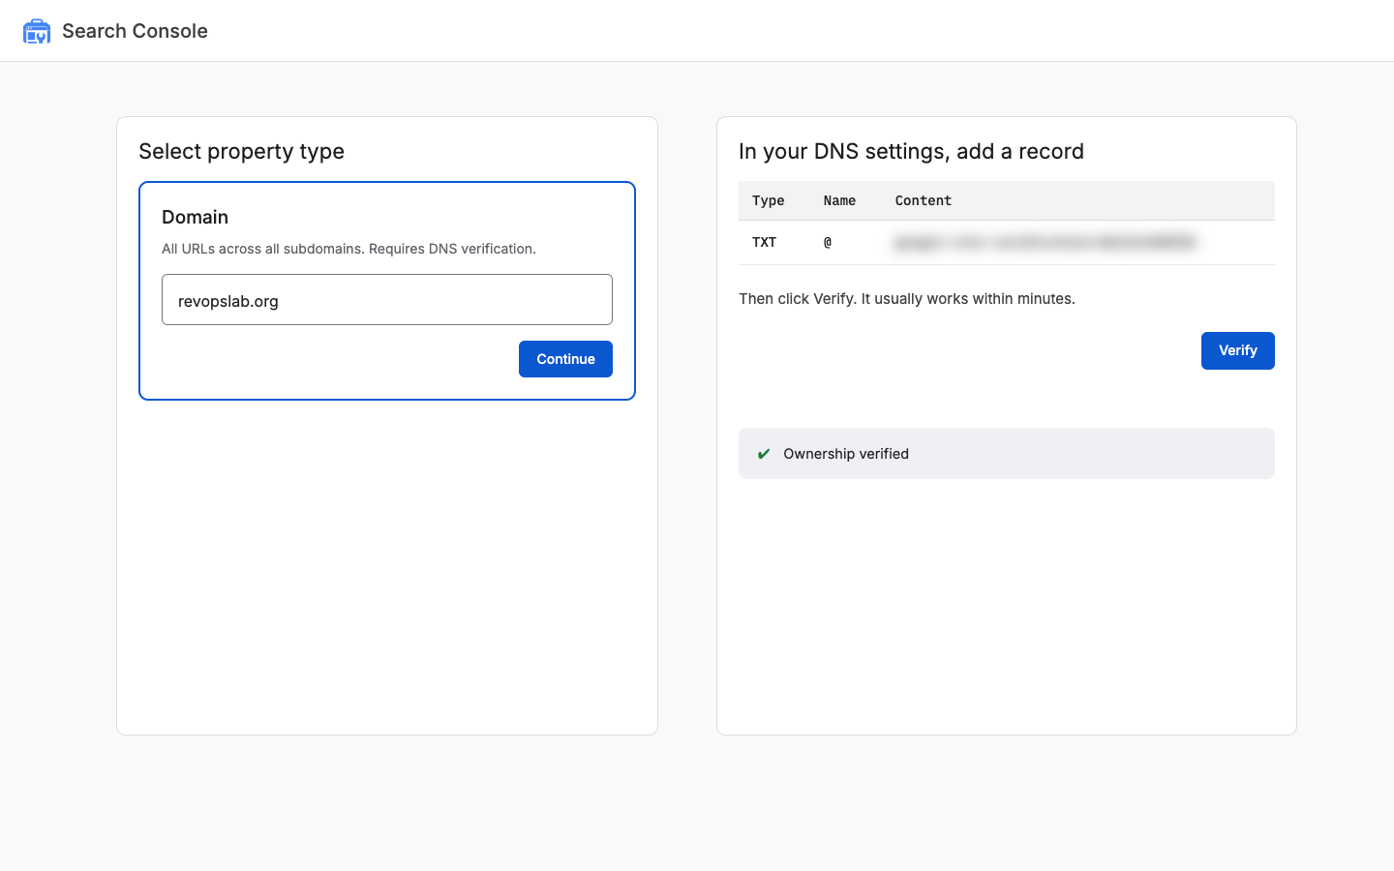Click the Search Console logo icon
1394x871 pixels.
tap(37, 31)
